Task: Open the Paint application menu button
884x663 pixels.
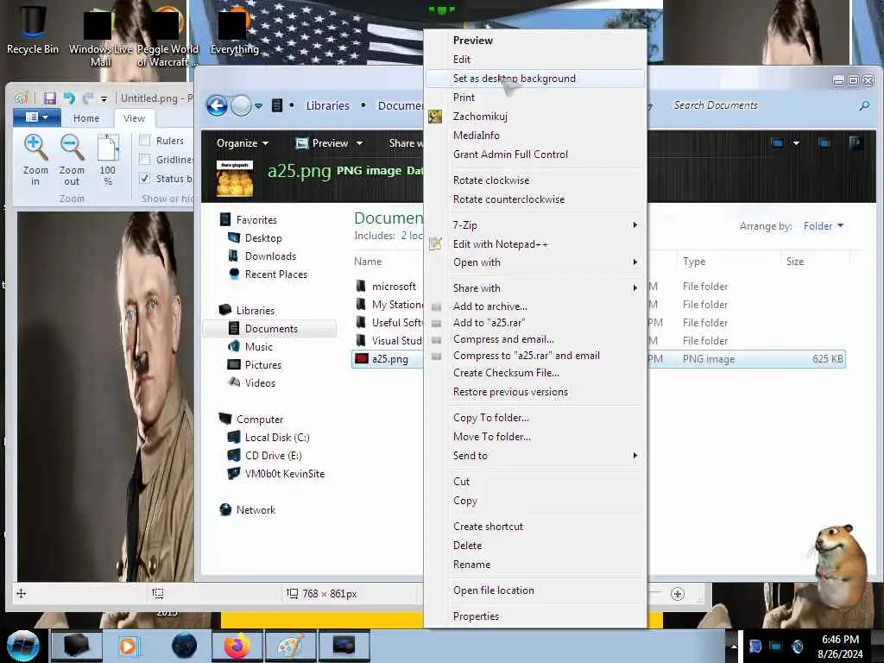Action: (37, 117)
